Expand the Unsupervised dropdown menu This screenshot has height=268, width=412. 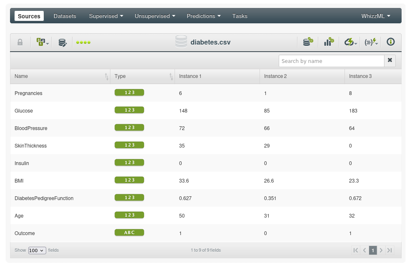(x=155, y=16)
